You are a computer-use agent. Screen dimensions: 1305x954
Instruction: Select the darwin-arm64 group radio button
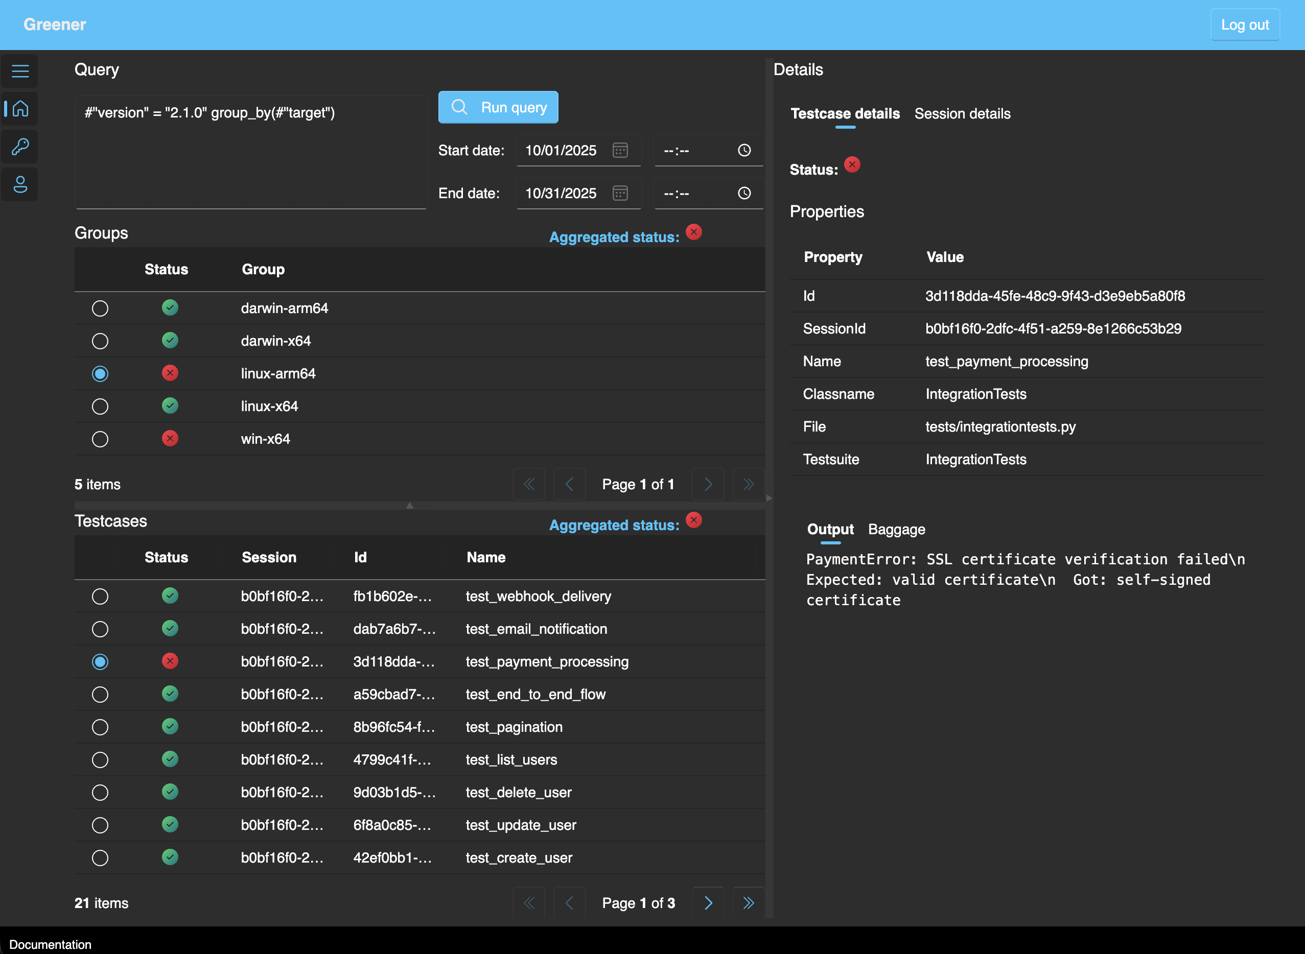tap(100, 308)
